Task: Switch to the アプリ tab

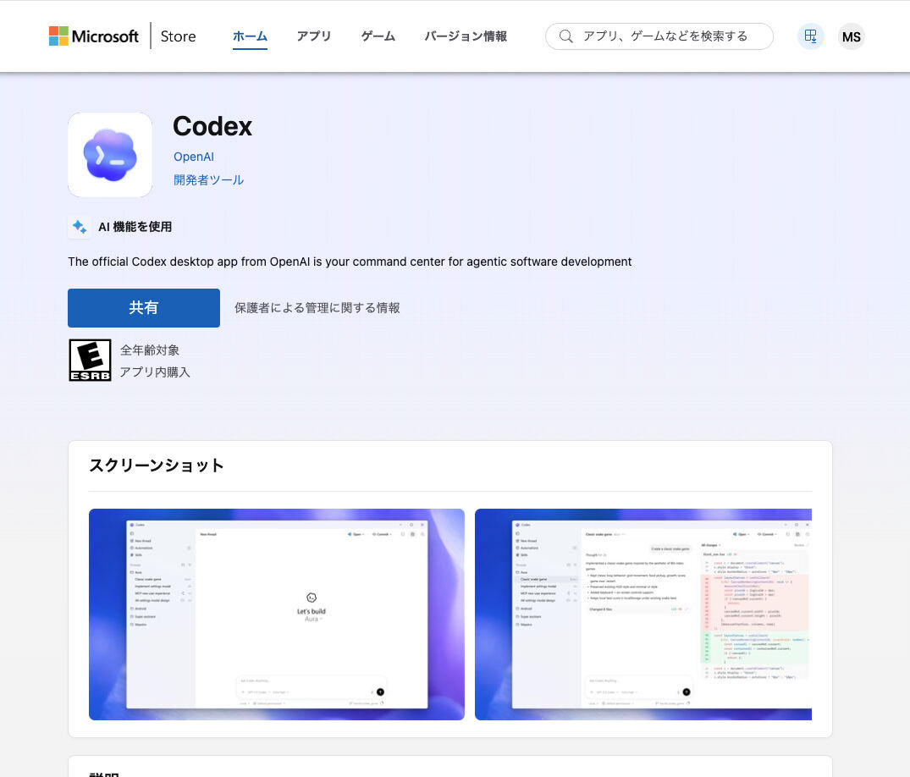Action: [x=313, y=36]
